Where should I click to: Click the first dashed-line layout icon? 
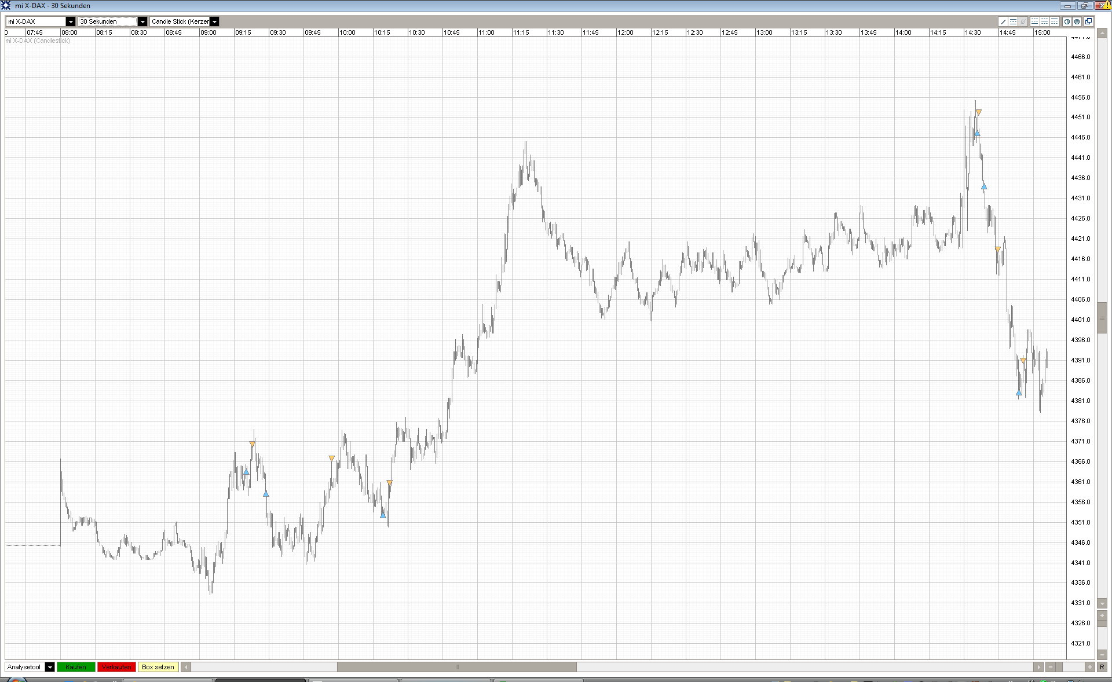1035,21
